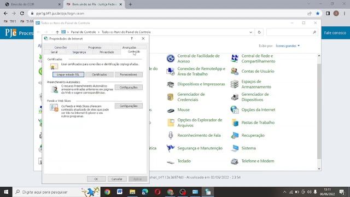This screenshot has width=350, height=197.
Task: Open Gerenciador de Credenciais icon
Action: click(x=171, y=97)
